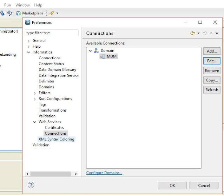Image resolution: width=224 pixels, height=195 pixels.
Task: Open the Forward history dropdown arrow
Action: pos(211,33)
